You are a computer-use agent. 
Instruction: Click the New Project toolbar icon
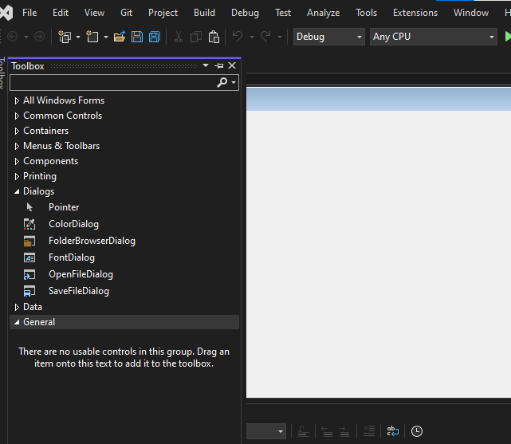65,37
